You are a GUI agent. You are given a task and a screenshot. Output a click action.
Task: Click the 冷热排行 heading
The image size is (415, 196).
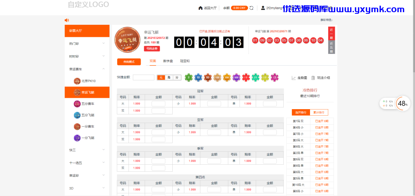click(x=310, y=90)
